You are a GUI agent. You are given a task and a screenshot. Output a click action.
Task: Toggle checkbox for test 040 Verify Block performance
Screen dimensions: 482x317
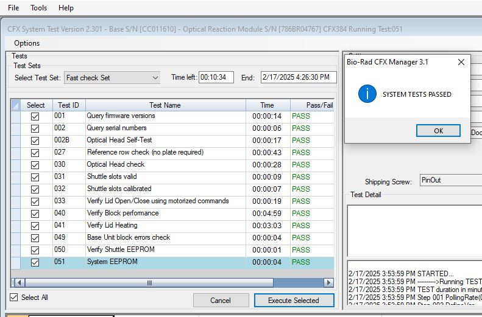pos(35,214)
